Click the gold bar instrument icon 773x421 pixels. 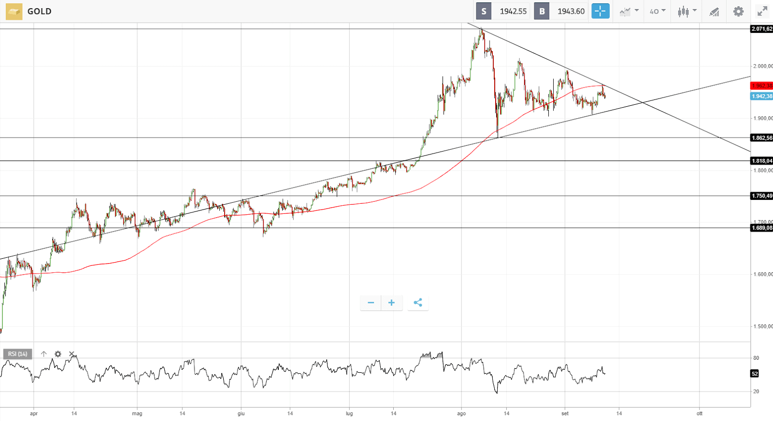[14, 11]
